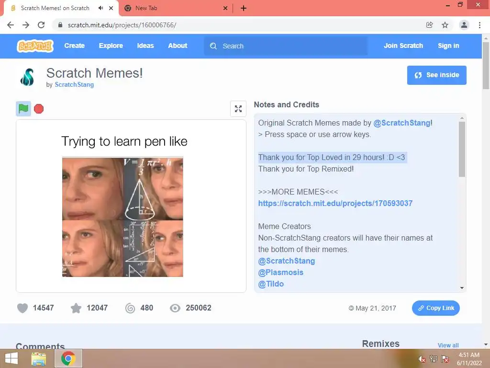The image size is (490, 368).
Task: Click the muted volume tray icon
Action: click(422, 359)
